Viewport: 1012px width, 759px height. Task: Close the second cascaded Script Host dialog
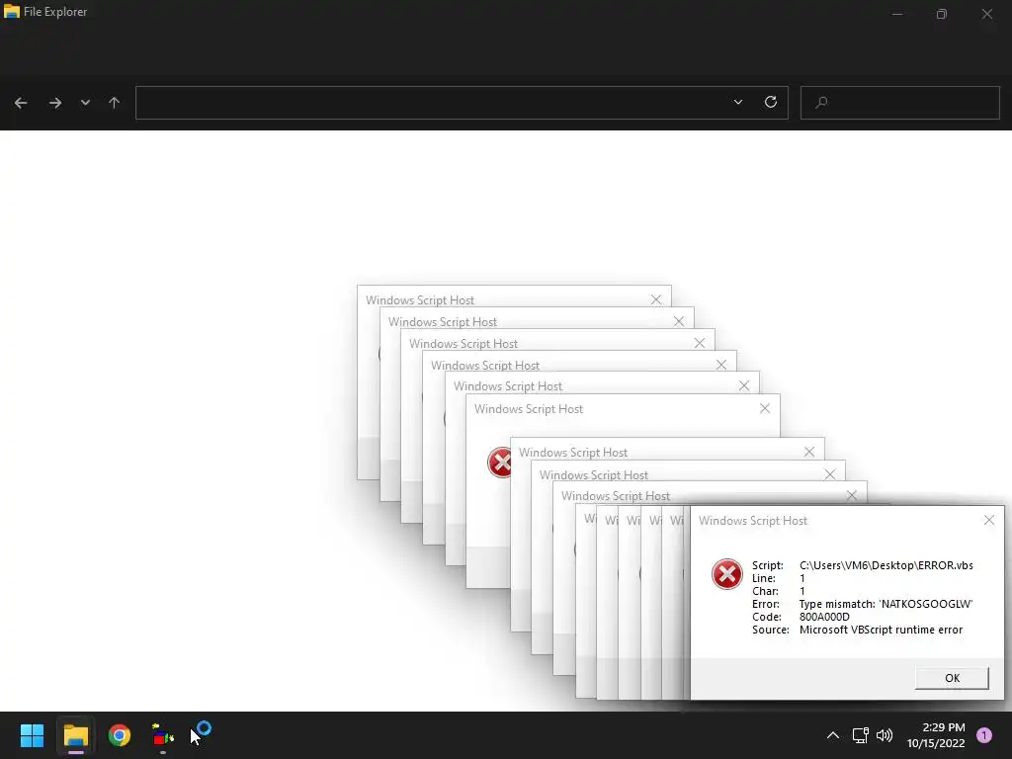tap(678, 321)
